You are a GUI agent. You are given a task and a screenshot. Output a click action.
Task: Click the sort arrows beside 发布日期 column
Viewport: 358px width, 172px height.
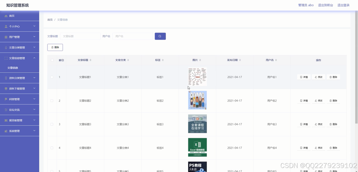240,60
